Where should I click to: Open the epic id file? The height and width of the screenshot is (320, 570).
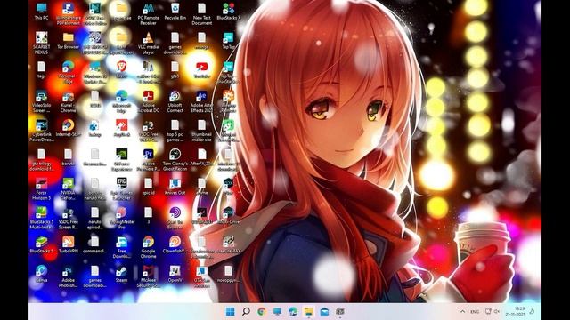tap(149, 187)
